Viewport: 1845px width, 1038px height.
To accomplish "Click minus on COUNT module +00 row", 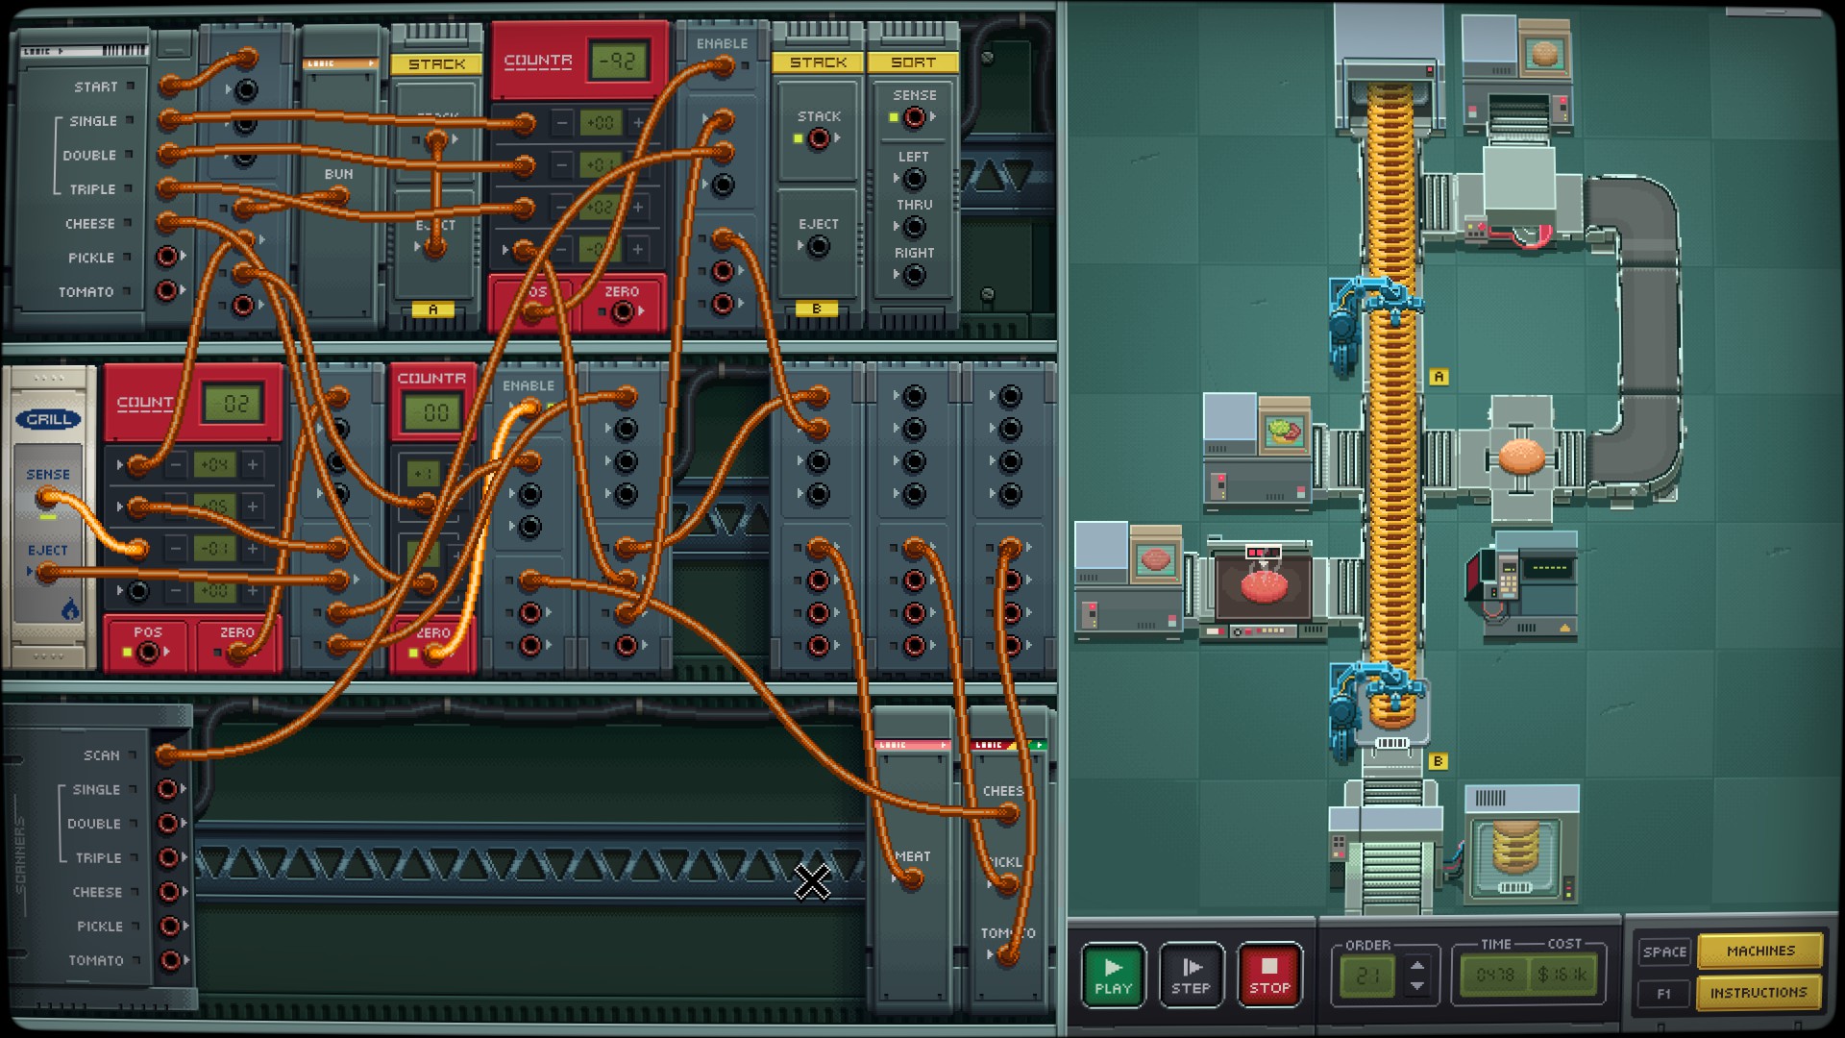I will tap(176, 591).
